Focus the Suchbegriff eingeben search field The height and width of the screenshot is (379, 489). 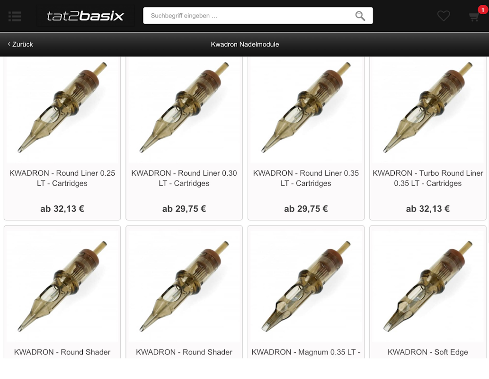[258, 16]
